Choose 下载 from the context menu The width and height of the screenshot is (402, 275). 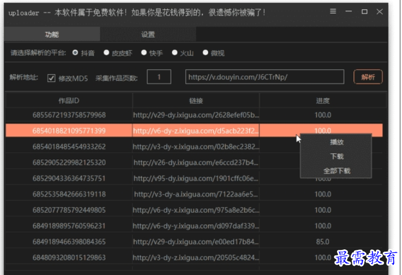[x=336, y=156]
